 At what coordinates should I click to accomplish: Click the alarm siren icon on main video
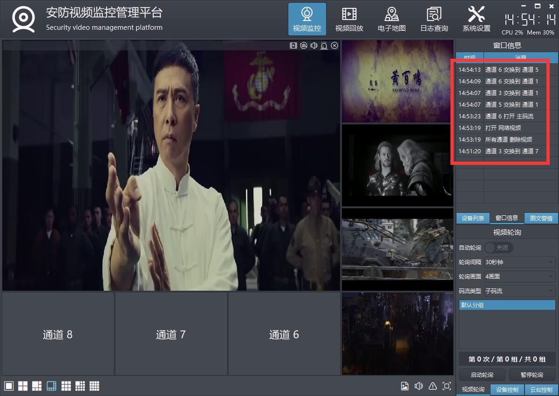point(324,46)
